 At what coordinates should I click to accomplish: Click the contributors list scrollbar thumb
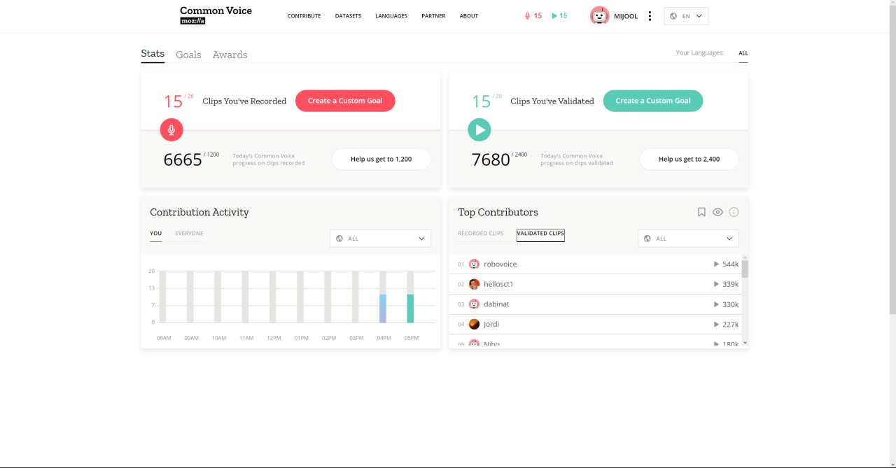[x=745, y=269]
